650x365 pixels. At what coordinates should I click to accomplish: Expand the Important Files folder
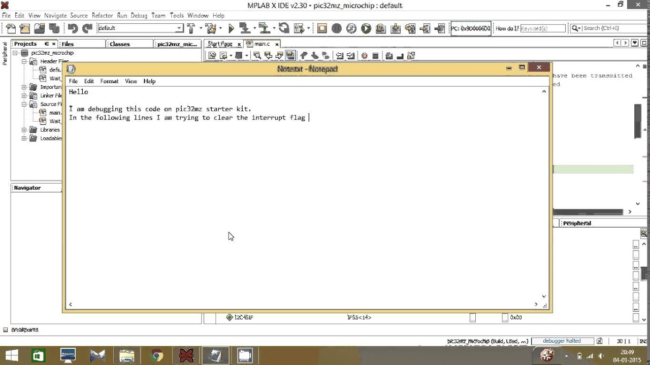coord(24,87)
